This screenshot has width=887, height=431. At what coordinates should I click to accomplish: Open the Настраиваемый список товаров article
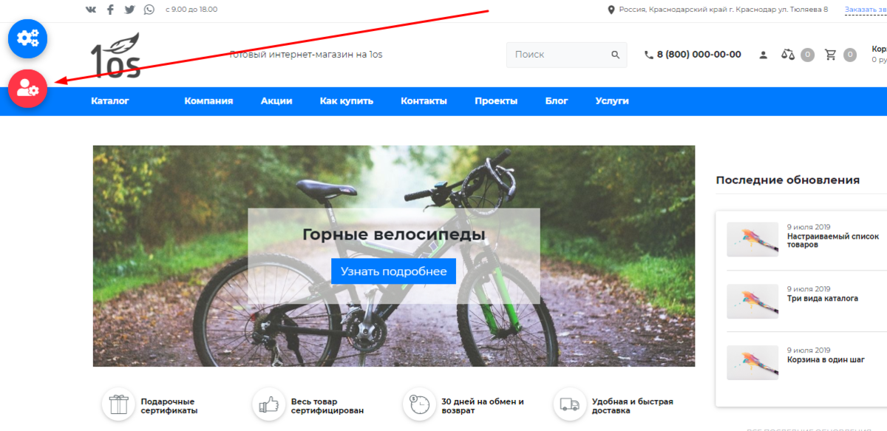tap(832, 240)
